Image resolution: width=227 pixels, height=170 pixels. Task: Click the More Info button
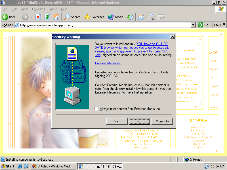coord(162,121)
